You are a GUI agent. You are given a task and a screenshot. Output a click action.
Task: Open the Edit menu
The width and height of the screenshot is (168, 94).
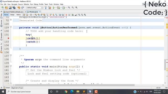tap(5, 4)
